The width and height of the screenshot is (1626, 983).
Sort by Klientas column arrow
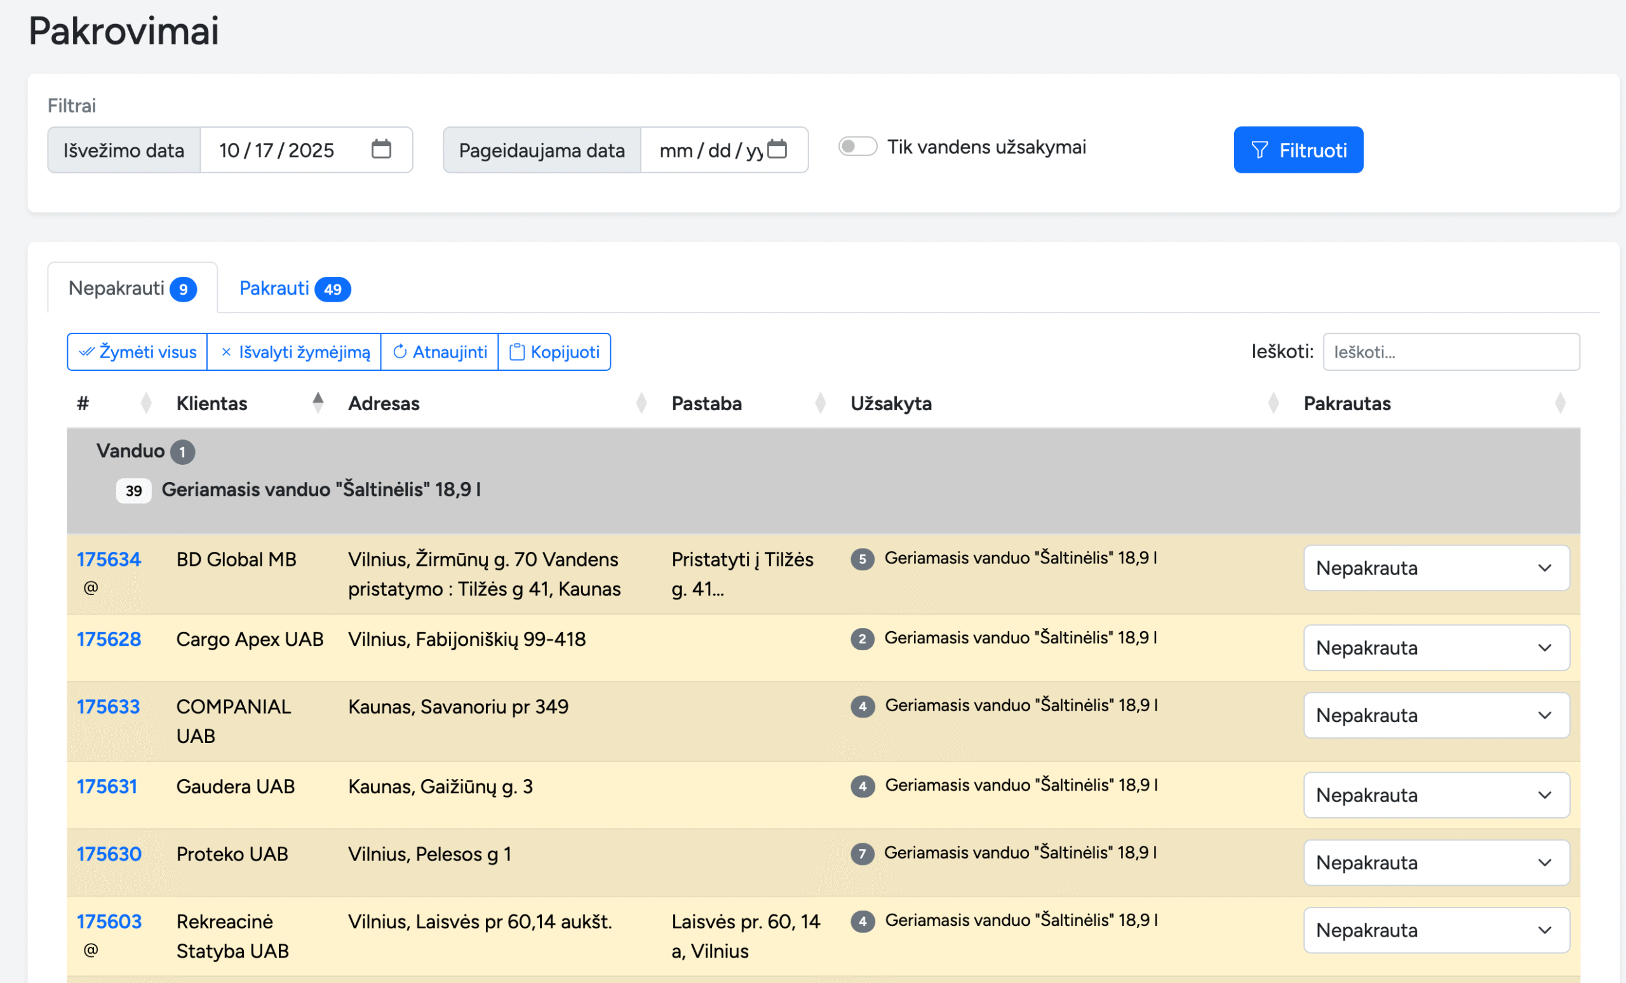click(318, 403)
